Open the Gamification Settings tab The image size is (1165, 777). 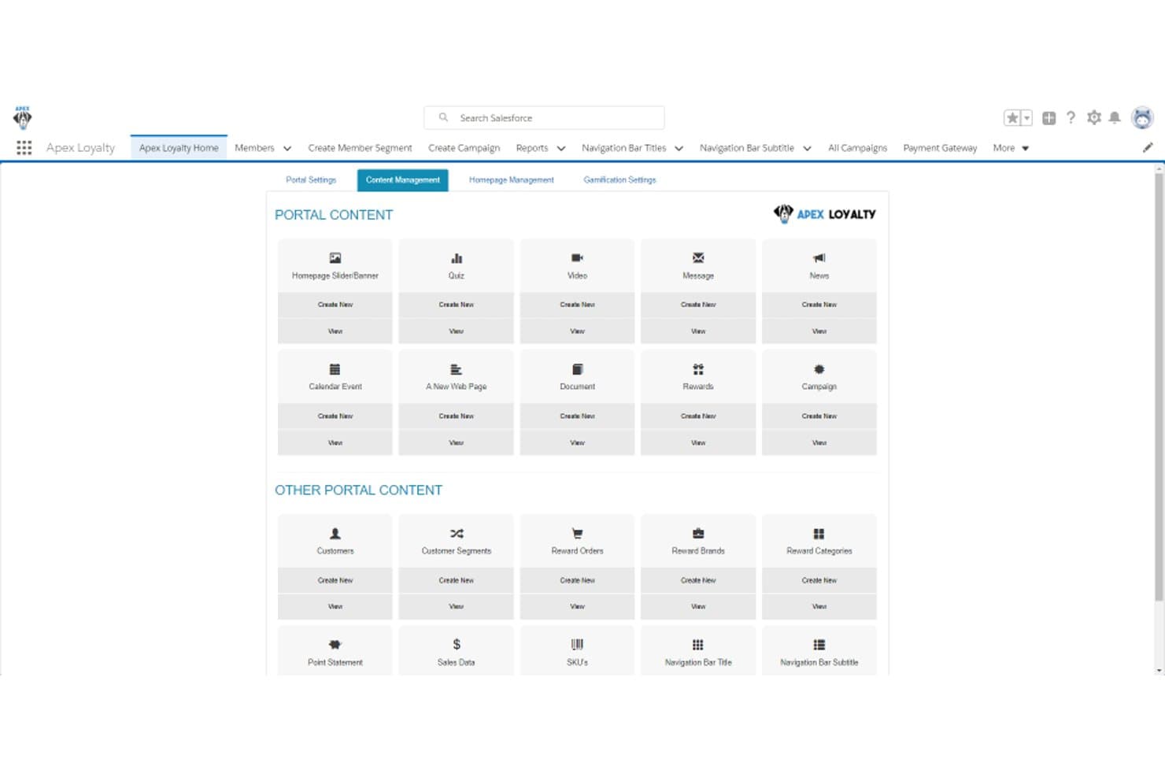tap(619, 180)
